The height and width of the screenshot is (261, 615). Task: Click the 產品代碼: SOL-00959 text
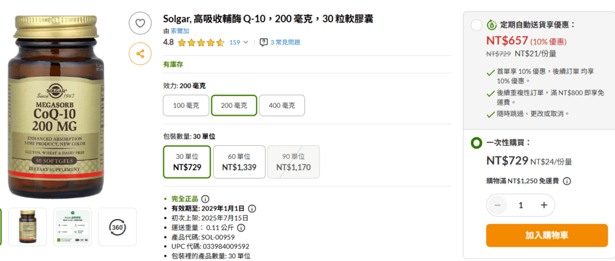pos(203,237)
